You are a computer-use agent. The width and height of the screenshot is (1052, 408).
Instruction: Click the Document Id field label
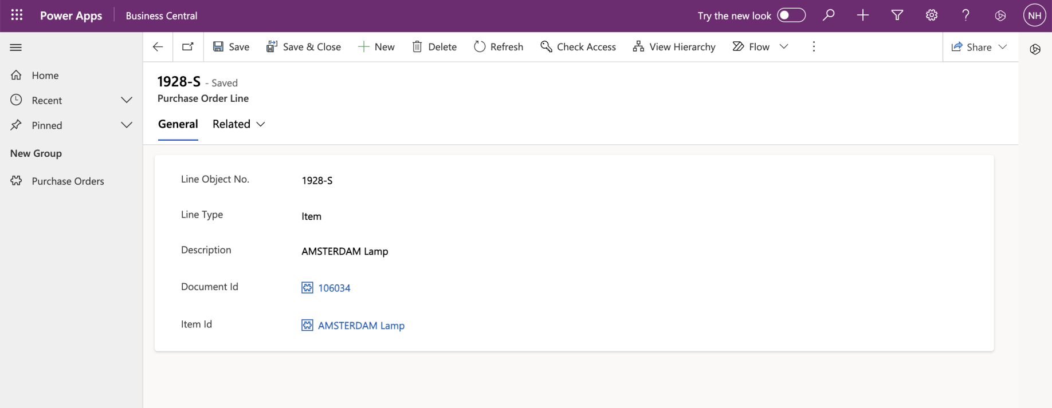[x=210, y=287]
